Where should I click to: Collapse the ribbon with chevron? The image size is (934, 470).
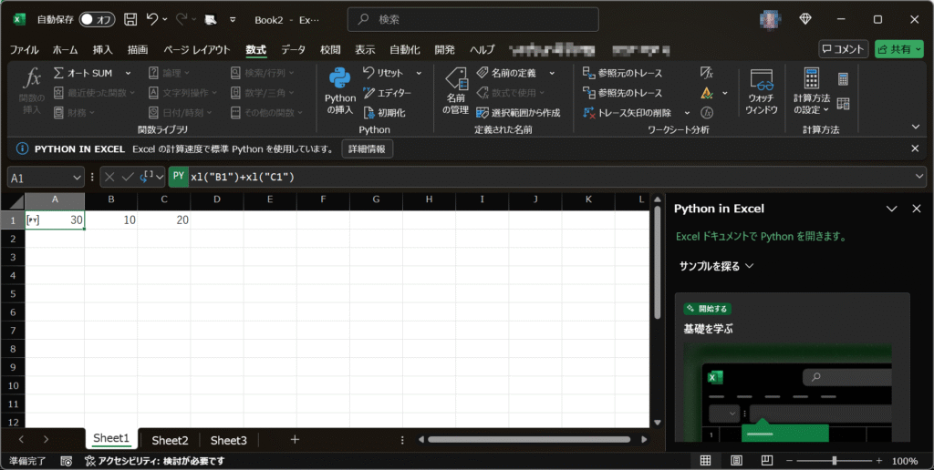tap(916, 127)
